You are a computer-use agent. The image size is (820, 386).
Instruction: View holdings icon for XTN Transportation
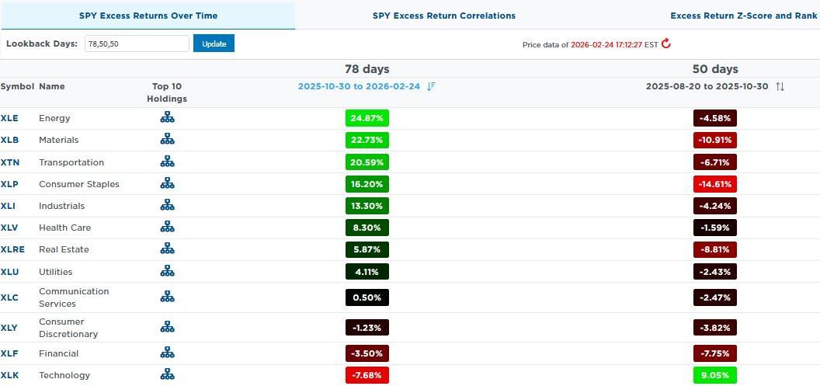(167, 162)
